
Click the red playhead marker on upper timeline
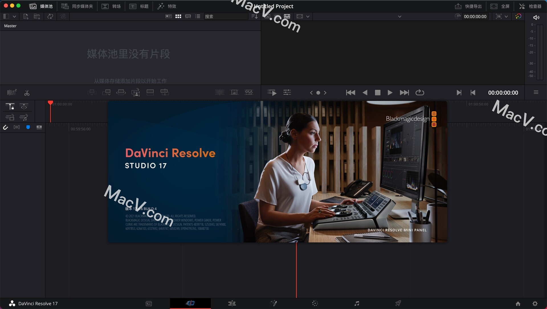click(50, 103)
